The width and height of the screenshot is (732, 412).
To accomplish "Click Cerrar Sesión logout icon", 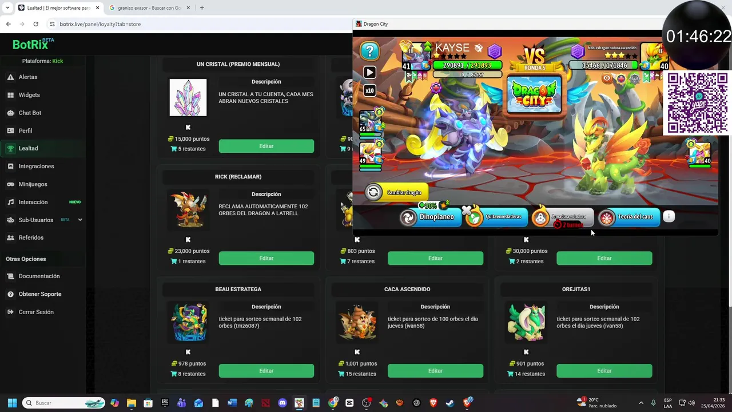I will pyautogui.click(x=10, y=312).
